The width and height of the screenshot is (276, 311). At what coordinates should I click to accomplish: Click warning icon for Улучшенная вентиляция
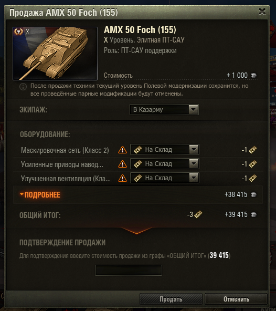[x=122, y=178]
